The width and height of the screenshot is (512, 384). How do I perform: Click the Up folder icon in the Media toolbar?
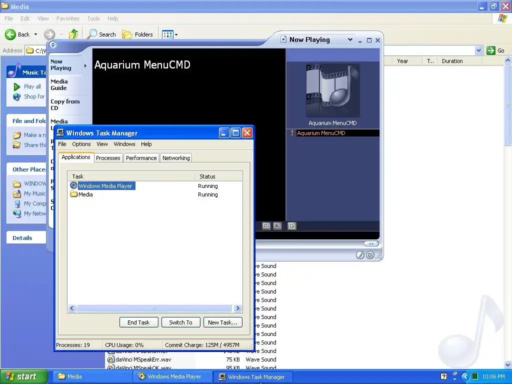(73, 34)
